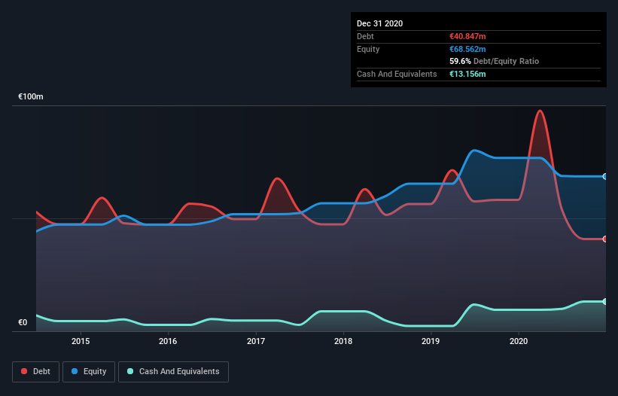The height and width of the screenshot is (396, 618).
Task: Click the 59.6% Debt/Equity Ratio text
Action: pyautogui.click(x=495, y=61)
